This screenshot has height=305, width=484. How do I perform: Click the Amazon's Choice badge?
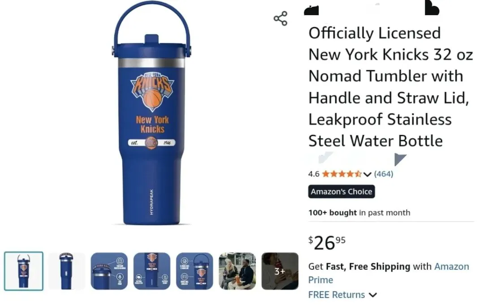coord(341,192)
